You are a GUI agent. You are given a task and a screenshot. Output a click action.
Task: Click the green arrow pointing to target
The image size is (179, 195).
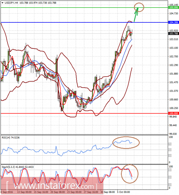point(136,14)
